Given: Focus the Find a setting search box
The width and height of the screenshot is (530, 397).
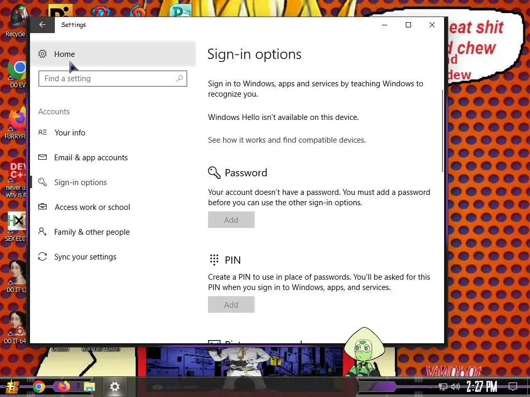Looking at the screenshot, I should pyautogui.click(x=112, y=79).
